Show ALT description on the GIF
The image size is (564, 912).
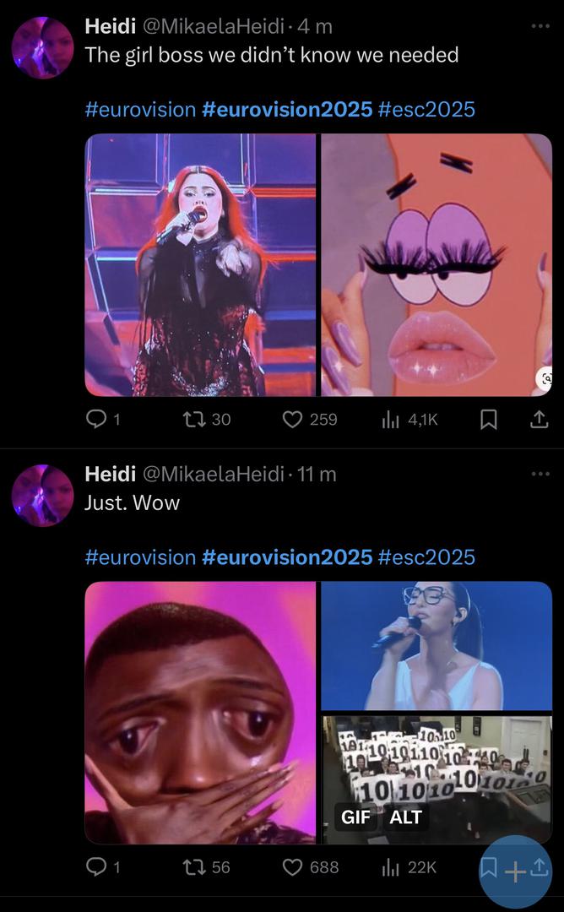[x=404, y=817]
